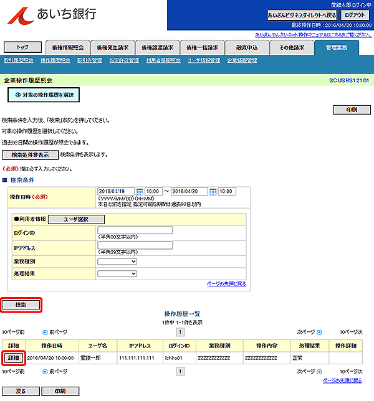Open the その他請求 tab
Image resolution: width=374 pixels, height=401 pixels.
292,47
